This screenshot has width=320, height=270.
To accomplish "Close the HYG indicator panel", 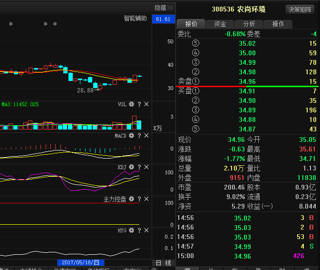I will tap(146, 230).
